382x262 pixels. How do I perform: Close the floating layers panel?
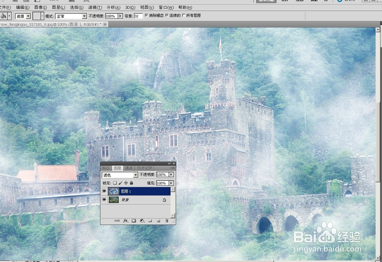coord(174,164)
